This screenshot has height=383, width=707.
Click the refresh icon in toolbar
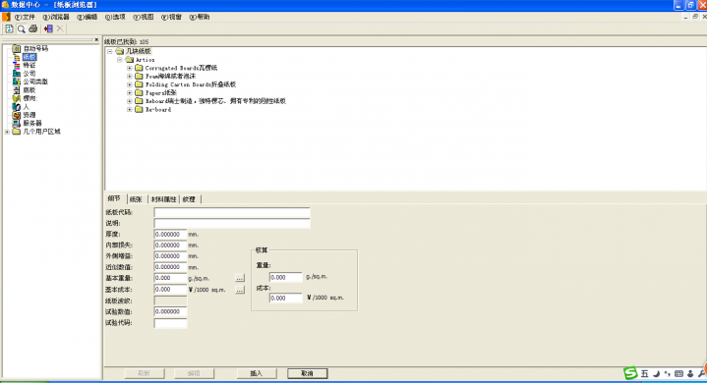9,28
